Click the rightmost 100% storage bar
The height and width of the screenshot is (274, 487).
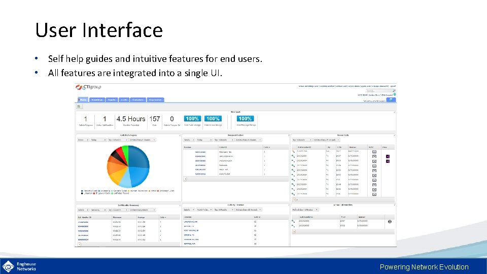(245, 119)
